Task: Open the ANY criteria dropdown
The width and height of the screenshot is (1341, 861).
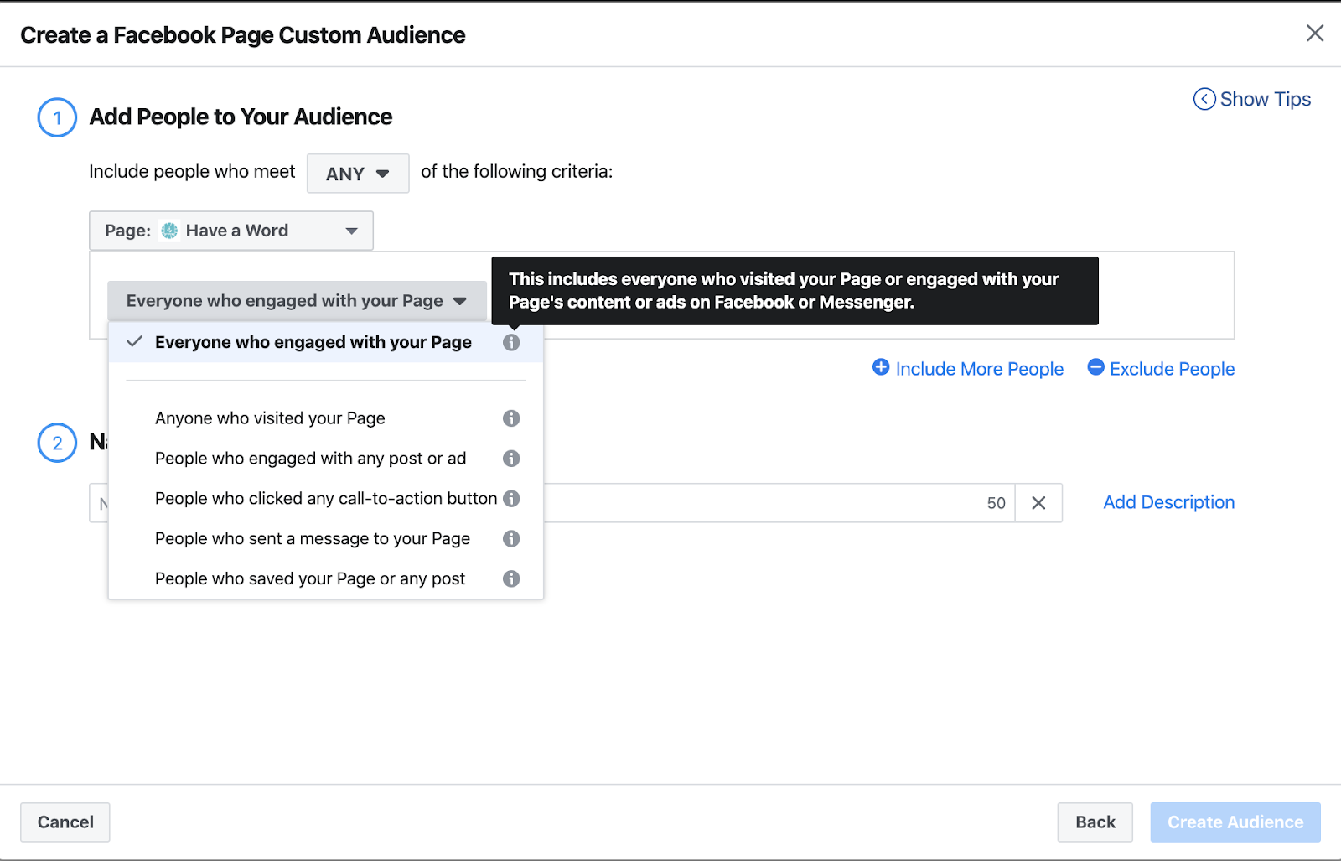Action: (x=358, y=174)
